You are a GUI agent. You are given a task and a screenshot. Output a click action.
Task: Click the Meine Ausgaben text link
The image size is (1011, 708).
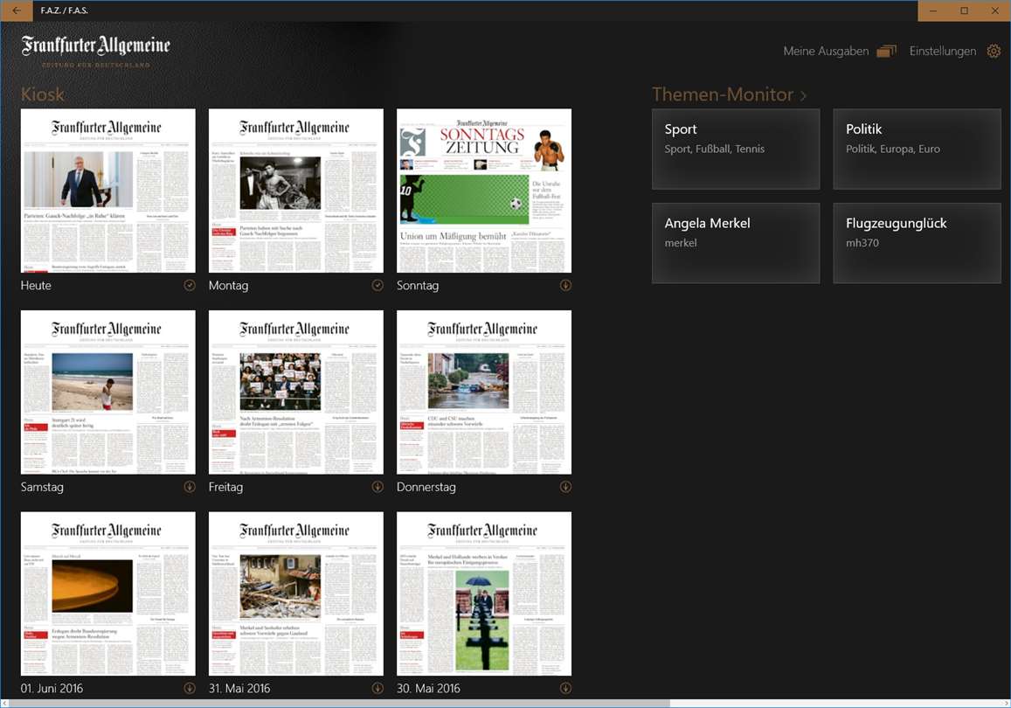coord(825,51)
